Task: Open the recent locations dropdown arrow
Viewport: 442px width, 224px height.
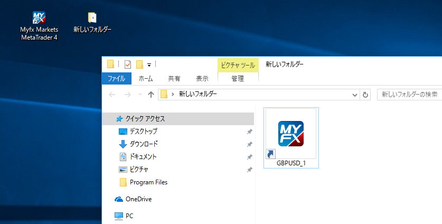Action: pos(140,95)
